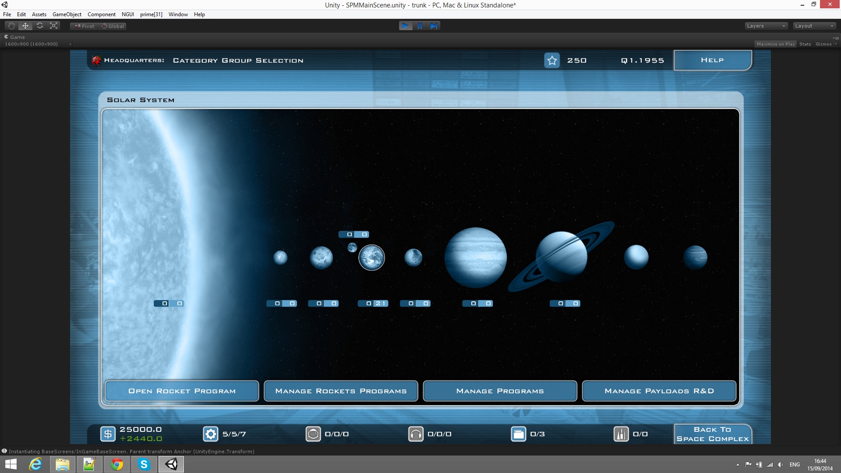
Task: Open the GameObject menu
Action: 67,14
